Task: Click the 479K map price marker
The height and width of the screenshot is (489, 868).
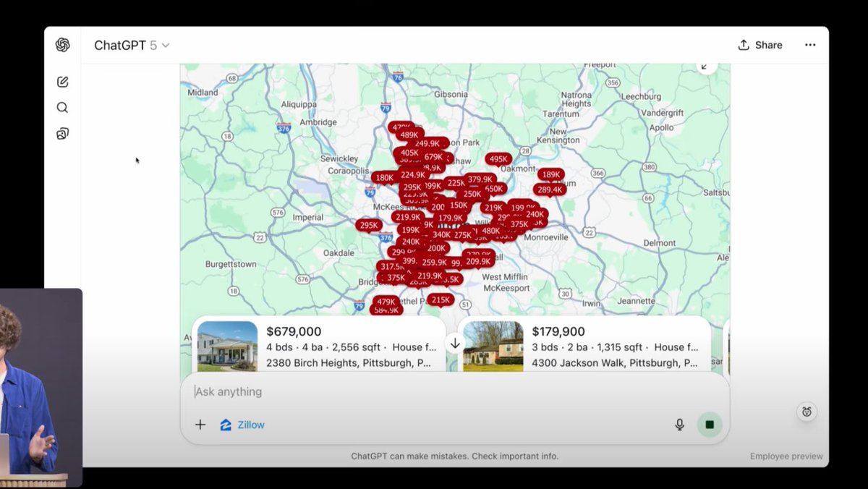Action: pos(386,302)
